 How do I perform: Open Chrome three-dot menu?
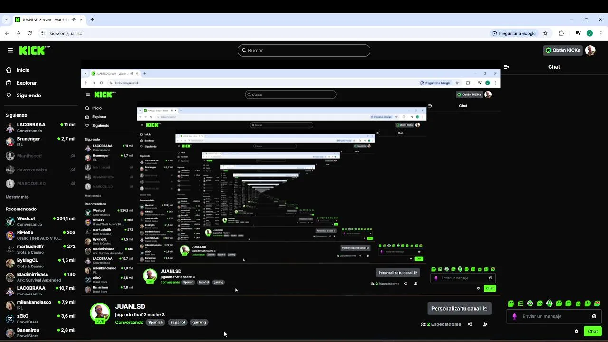pyautogui.click(x=601, y=33)
